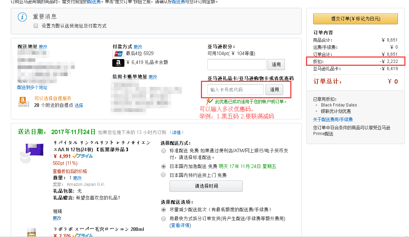Click the expedited arrival date 明天 17年 11月 24日 星期五
This screenshot has width=409, height=237.
pyautogui.click(x=247, y=166)
